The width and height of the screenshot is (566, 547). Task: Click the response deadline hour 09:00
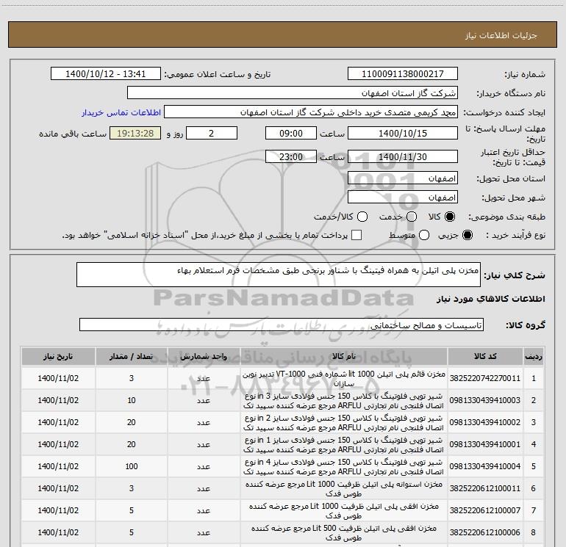coord(291,133)
